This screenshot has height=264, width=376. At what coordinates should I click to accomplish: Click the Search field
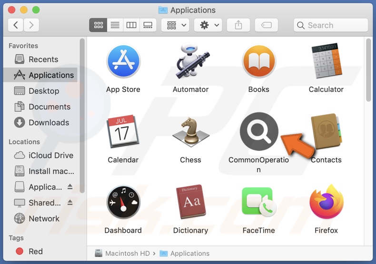(331, 25)
